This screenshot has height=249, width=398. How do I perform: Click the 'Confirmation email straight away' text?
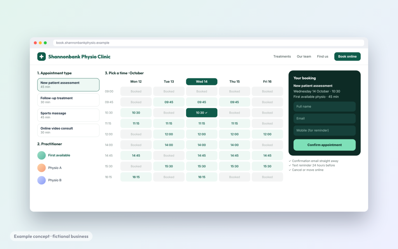click(x=315, y=161)
